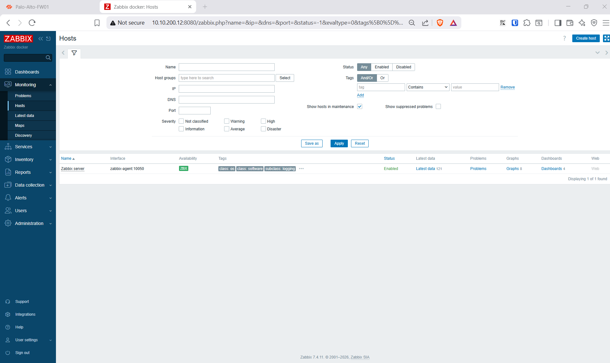Expand the Services menu section
Viewport: 610px width, 363px height.
tap(28, 147)
